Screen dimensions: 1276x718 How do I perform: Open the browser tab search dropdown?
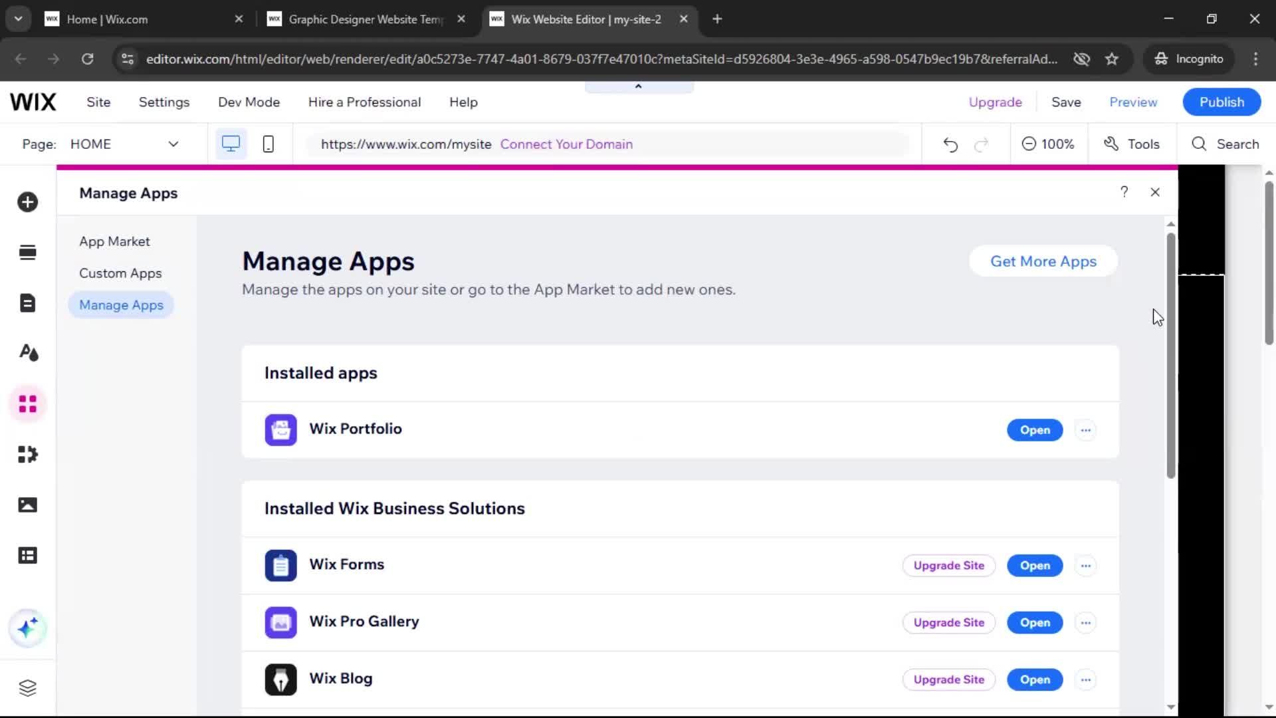click(x=19, y=19)
